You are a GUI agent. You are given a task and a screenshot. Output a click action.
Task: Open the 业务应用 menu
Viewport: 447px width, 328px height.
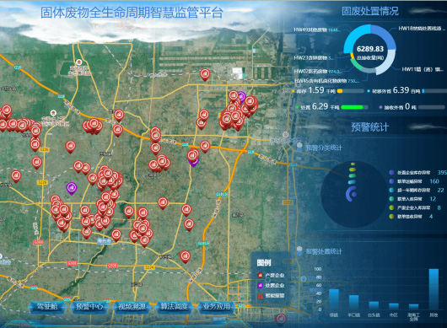[x=217, y=307]
